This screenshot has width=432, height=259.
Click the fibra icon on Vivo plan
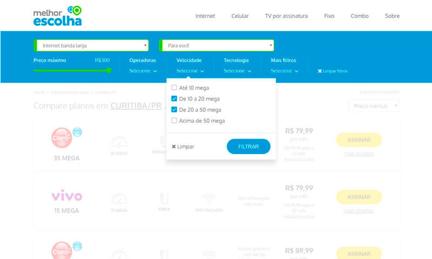[164, 198]
